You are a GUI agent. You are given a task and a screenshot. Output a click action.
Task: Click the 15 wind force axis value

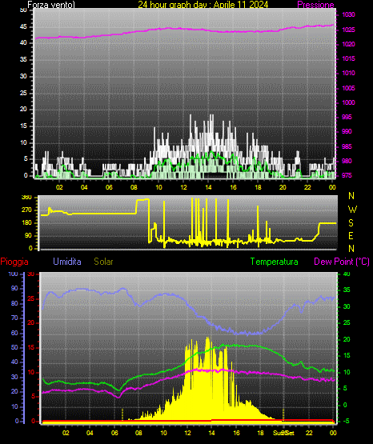coord(23,126)
